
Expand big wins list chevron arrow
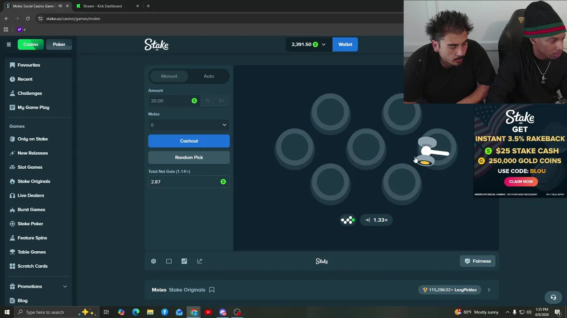(489, 290)
